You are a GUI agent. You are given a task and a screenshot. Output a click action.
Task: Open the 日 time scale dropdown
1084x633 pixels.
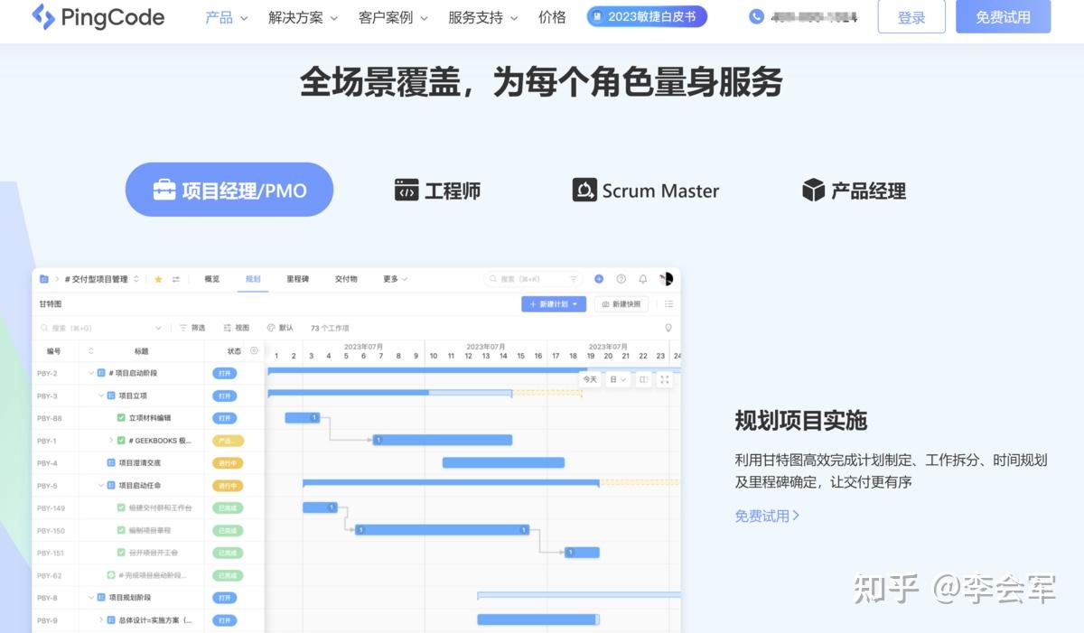tap(618, 379)
